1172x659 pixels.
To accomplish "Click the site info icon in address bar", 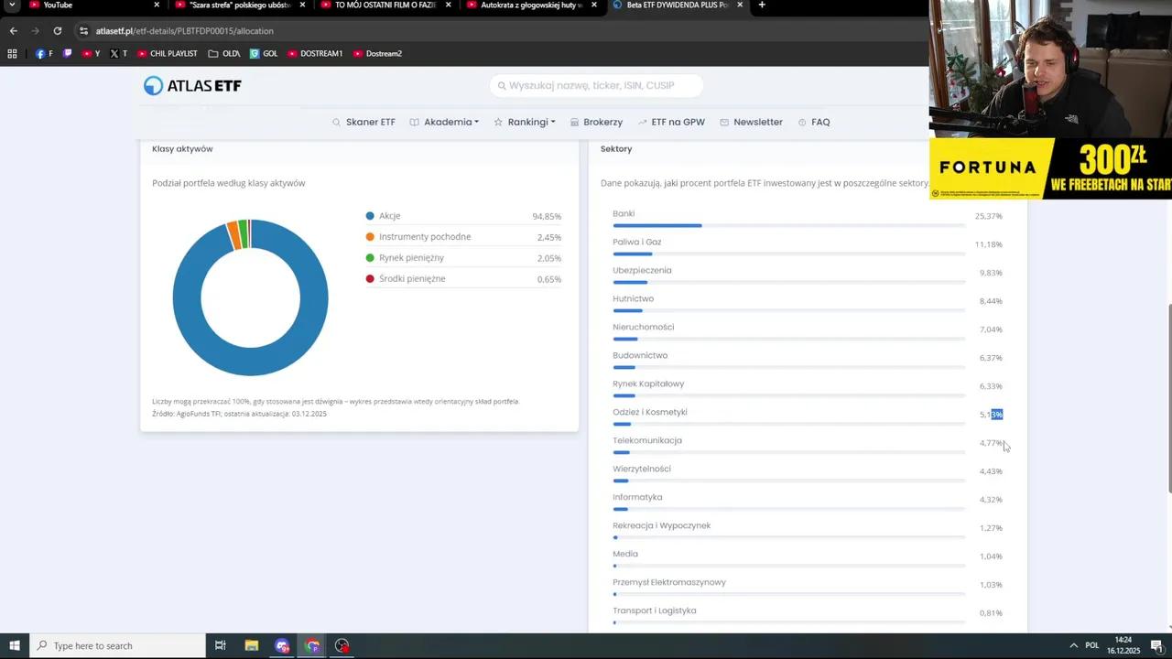I will pyautogui.click(x=83, y=31).
